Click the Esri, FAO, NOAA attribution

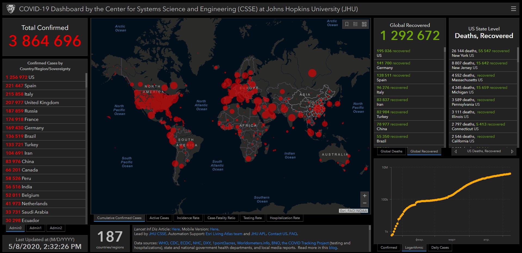[x=353, y=211]
